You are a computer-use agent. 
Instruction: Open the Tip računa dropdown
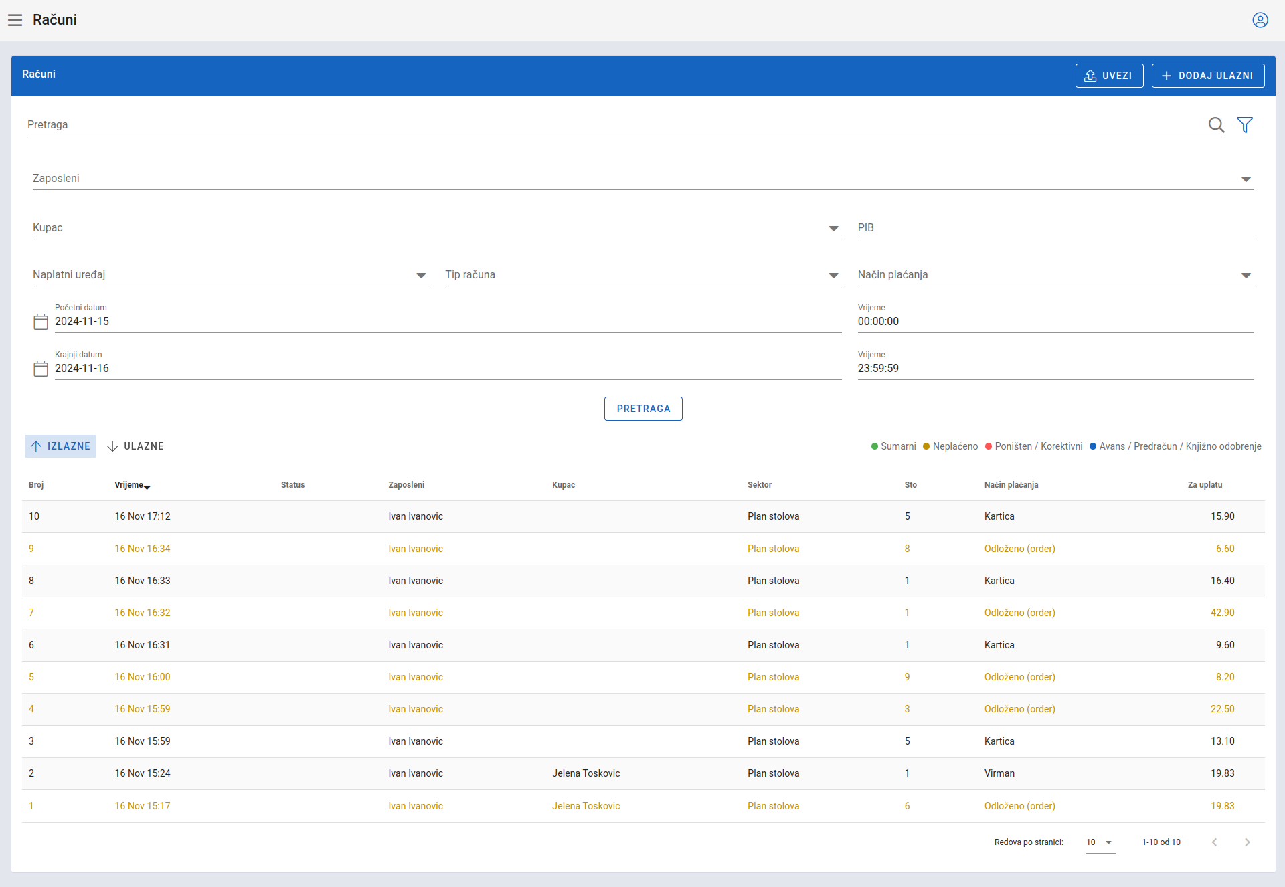click(643, 275)
